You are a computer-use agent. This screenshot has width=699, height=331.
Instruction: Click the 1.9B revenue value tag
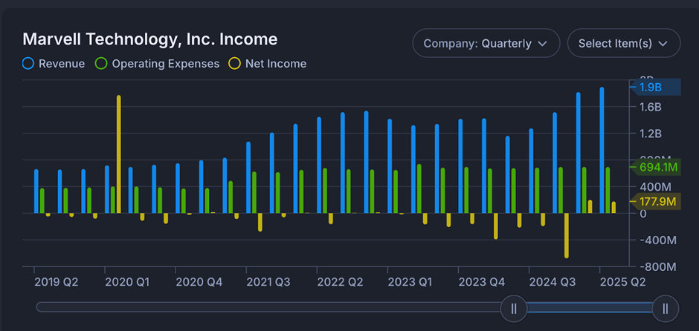point(655,87)
